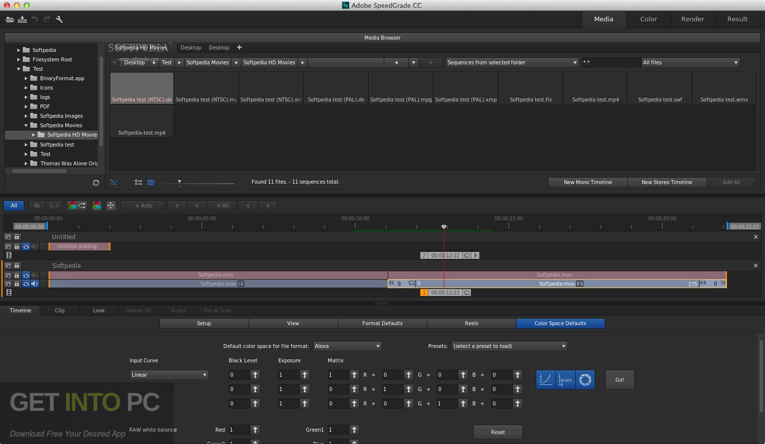Click filmstrip icon under Softpedia timeline
Image resolution: width=765 pixels, height=444 pixels.
point(8,293)
